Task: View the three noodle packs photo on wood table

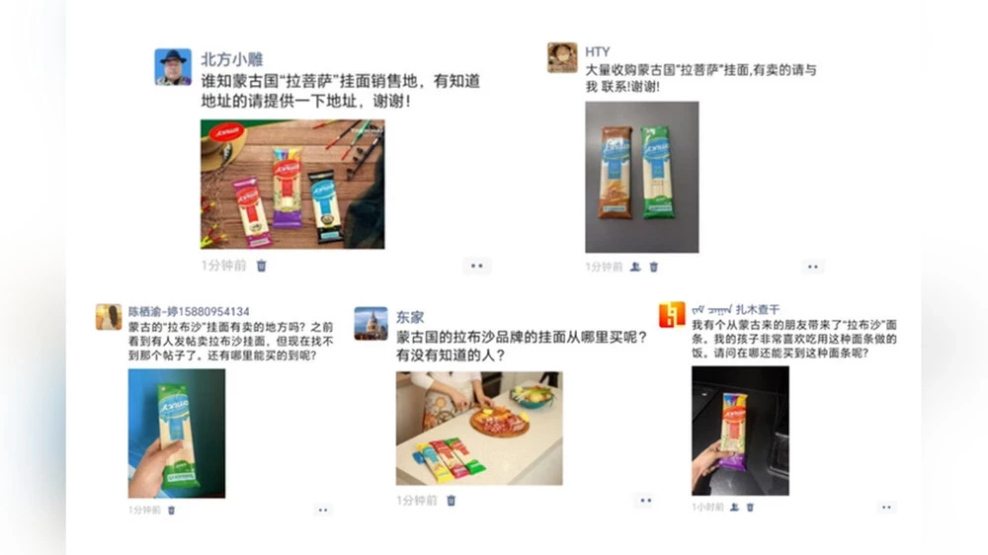Action: (293, 184)
